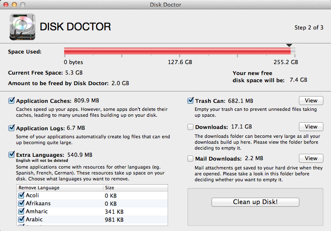This screenshot has height=231, width=331.
Task: Click the 7.4 GB new free space value
Action: [x=298, y=80]
